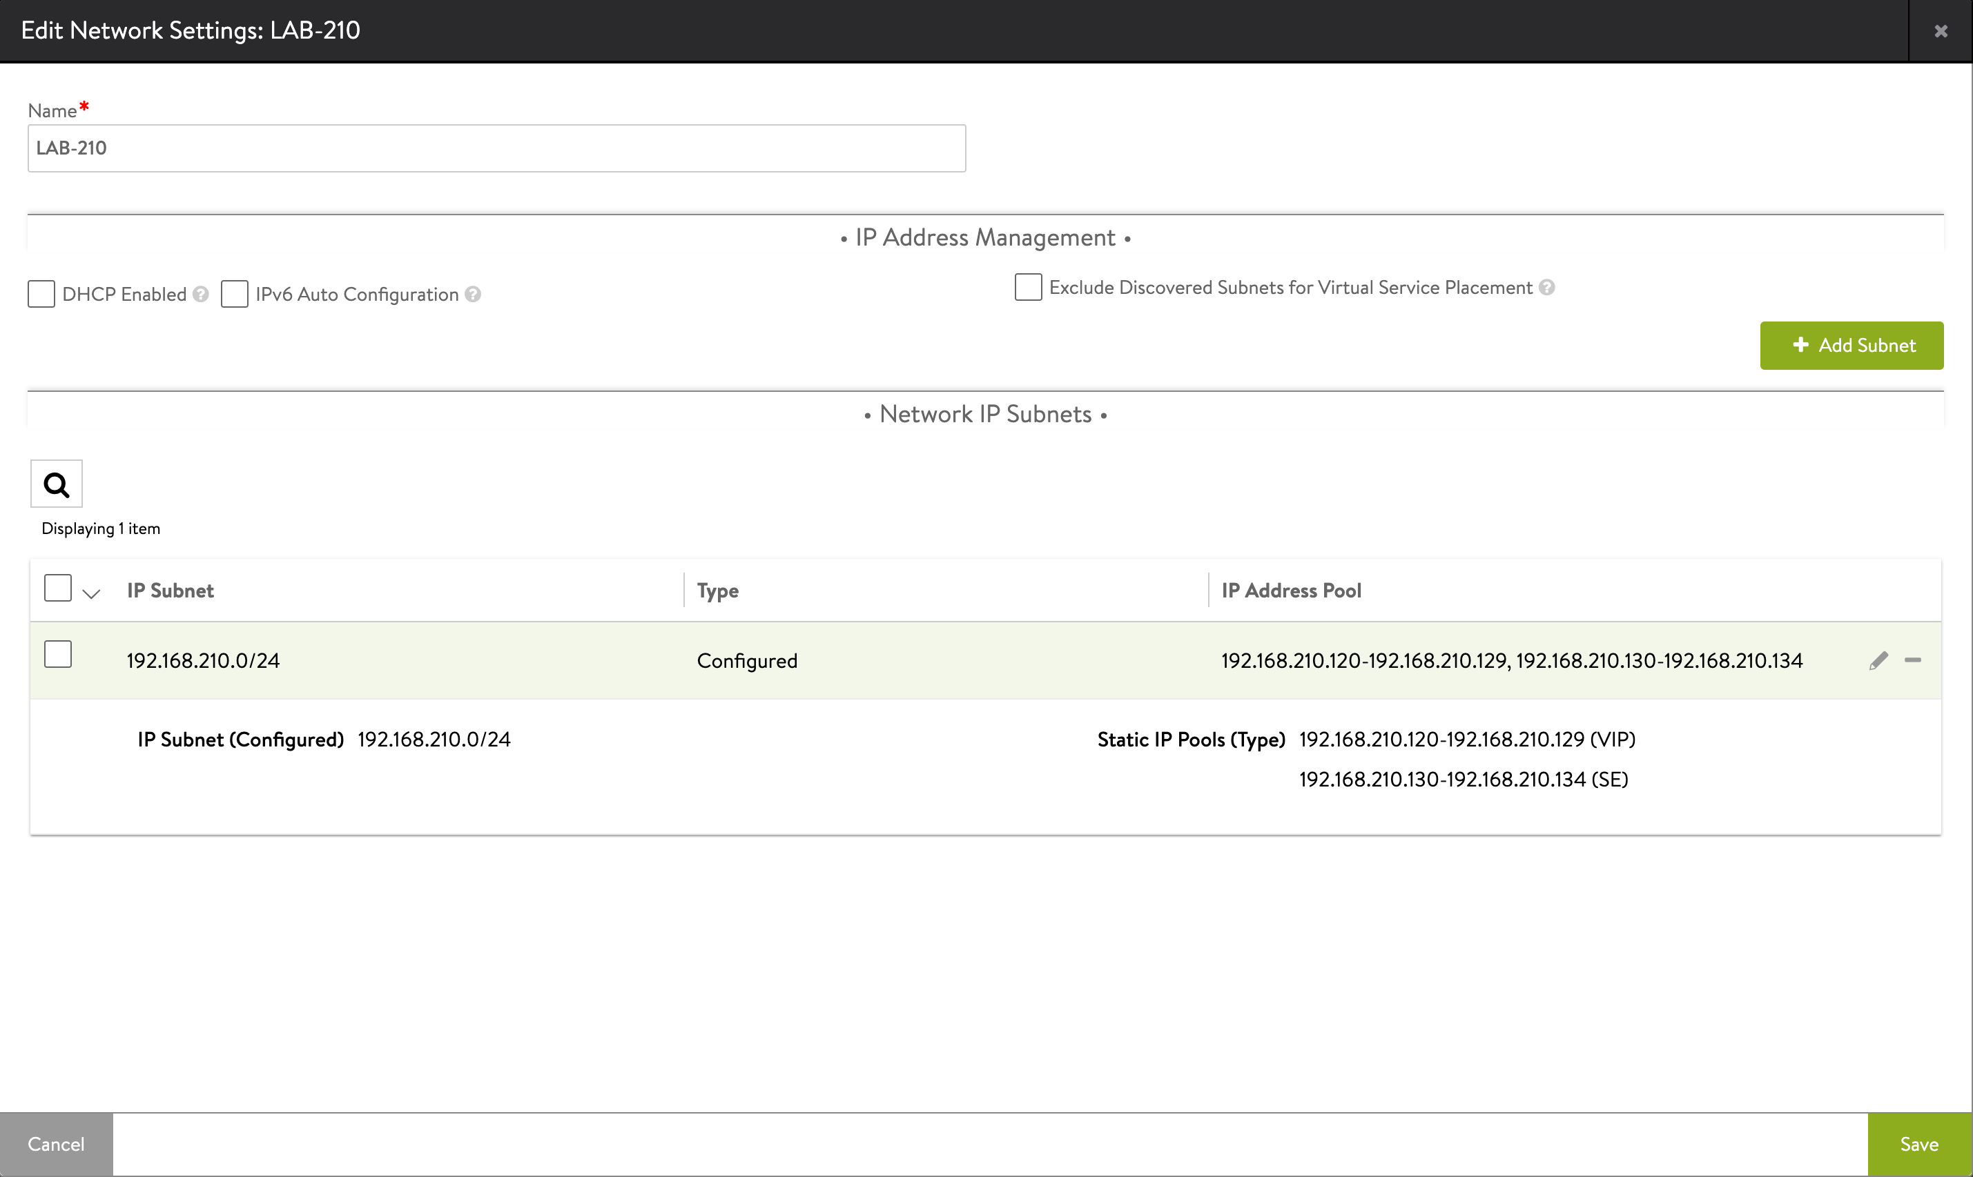Click the SE pool 192.168.210.130-192.168.210.134 entry
Viewport: 1973px width, 1177px height.
pyautogui.click(x=1464, y=779)
